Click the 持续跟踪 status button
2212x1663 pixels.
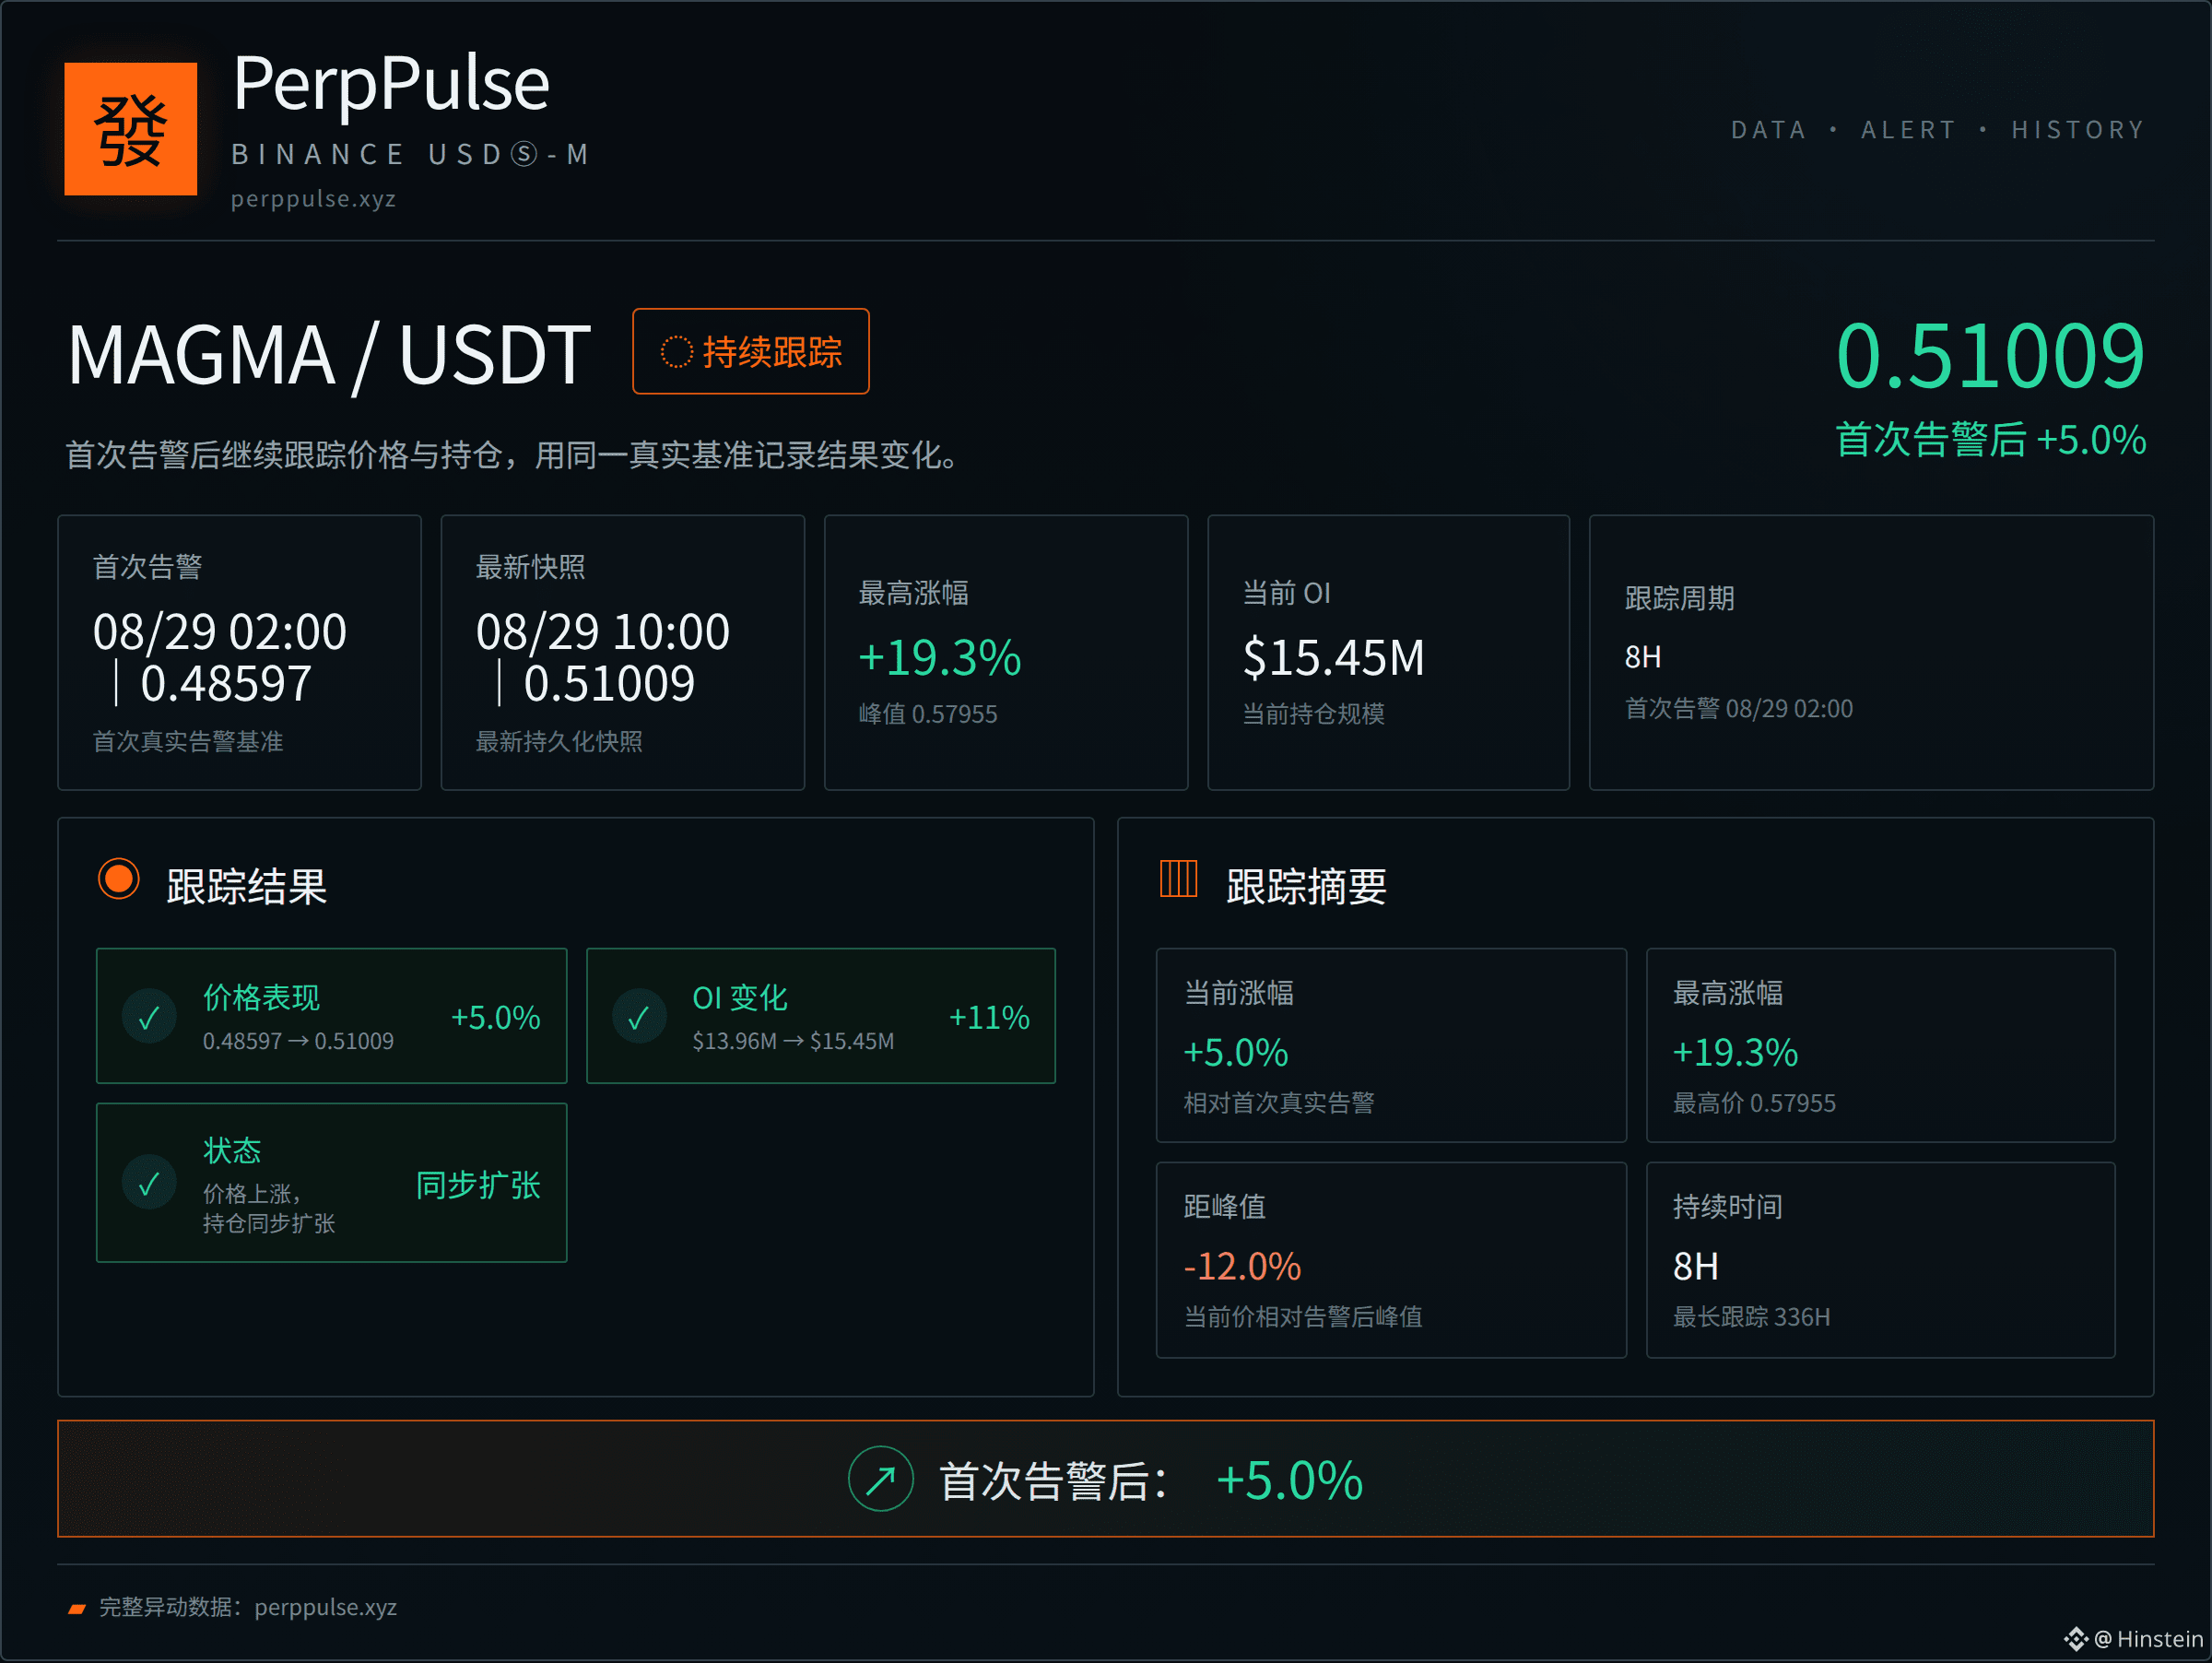click(x=751, y=351)
